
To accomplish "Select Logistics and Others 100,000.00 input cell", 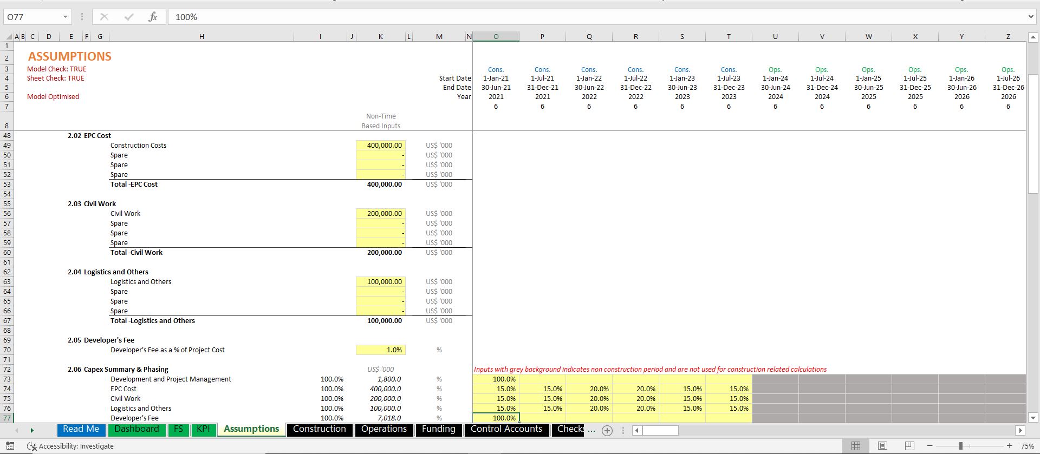I will tap(381, 282).
